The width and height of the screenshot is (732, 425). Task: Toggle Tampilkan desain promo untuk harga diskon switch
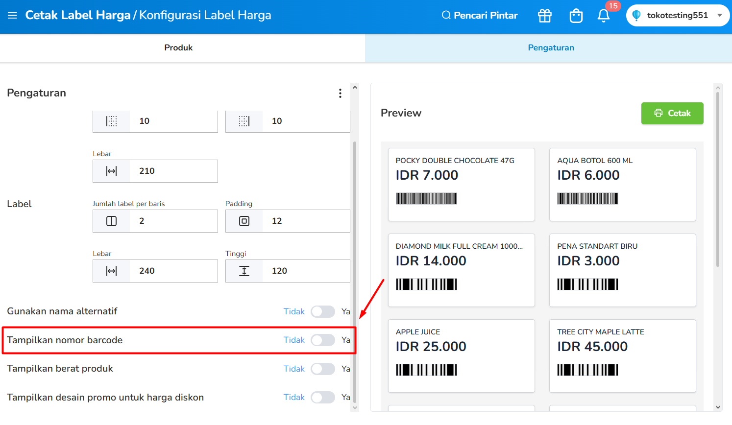click(x=323, y=397)
